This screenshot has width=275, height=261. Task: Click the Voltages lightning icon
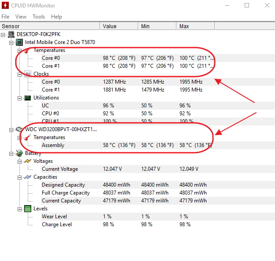pyautogui.click(x=28, y=161)
